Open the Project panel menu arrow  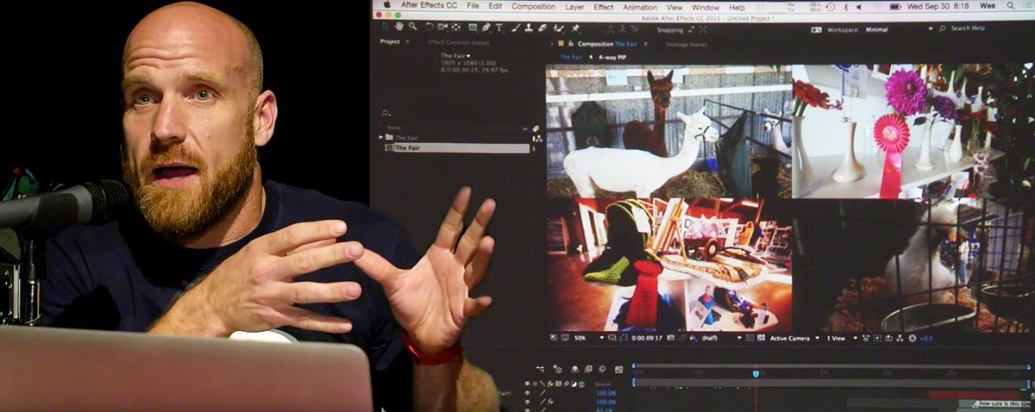coord(407,41)
